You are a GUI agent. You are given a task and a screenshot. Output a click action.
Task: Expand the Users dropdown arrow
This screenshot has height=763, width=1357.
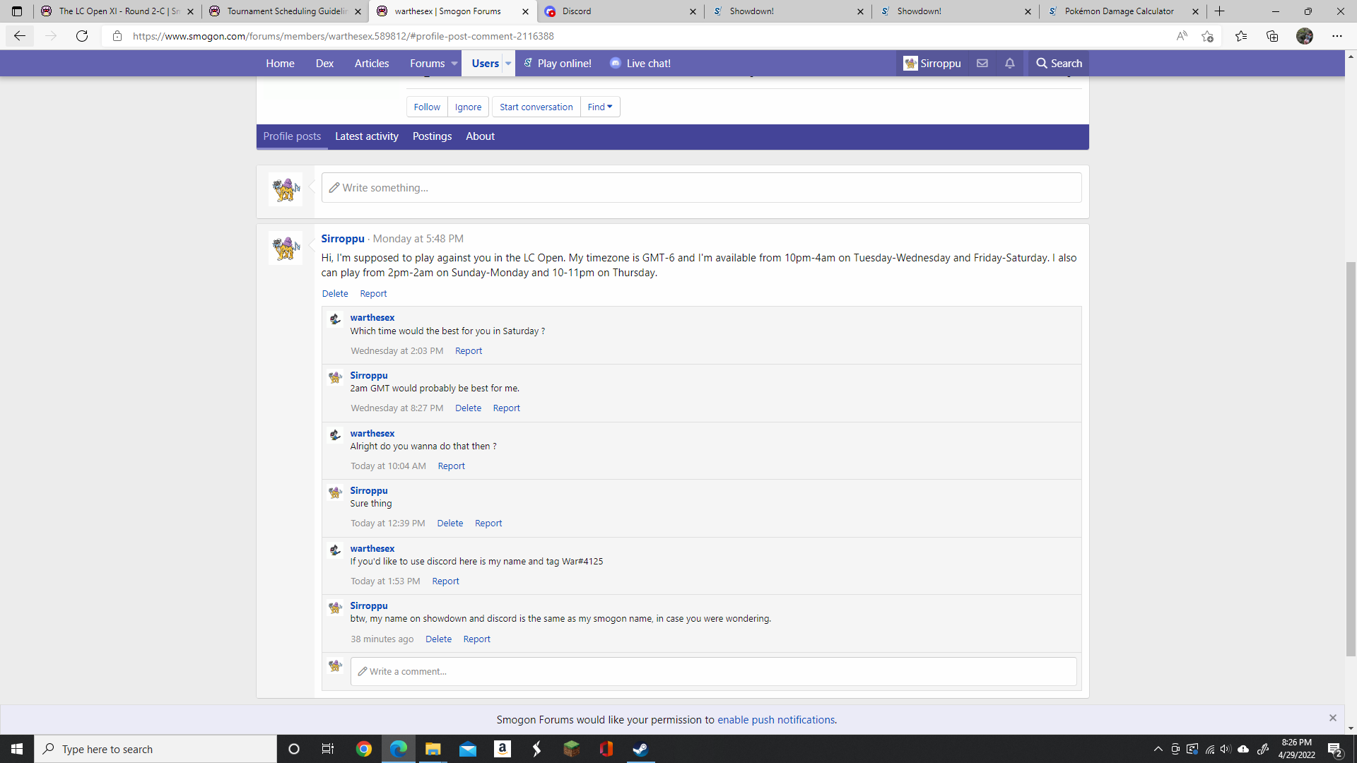(508, 64)
